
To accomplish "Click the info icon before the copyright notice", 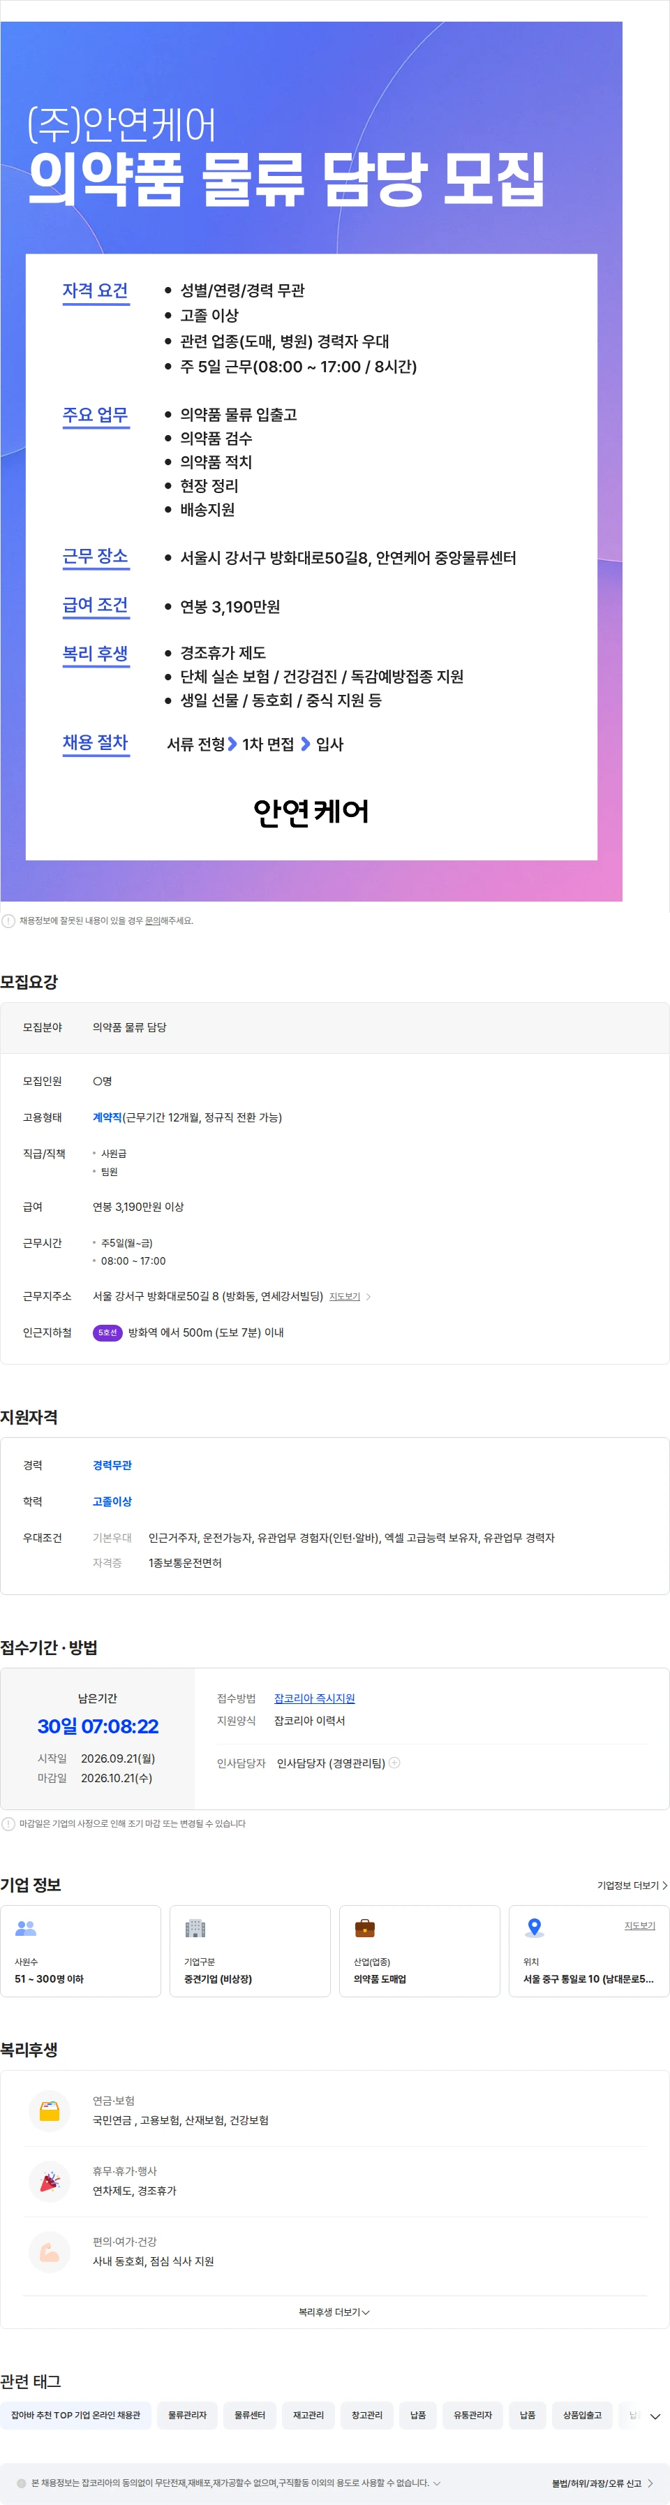I will click(22, 2483).
